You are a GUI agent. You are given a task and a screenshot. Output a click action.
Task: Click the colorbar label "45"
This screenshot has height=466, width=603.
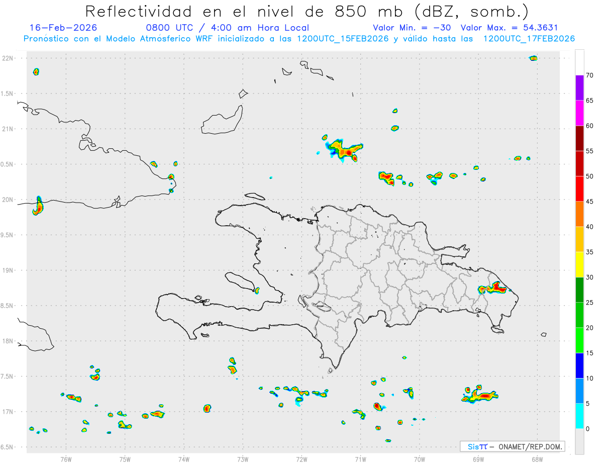point(589,202)
